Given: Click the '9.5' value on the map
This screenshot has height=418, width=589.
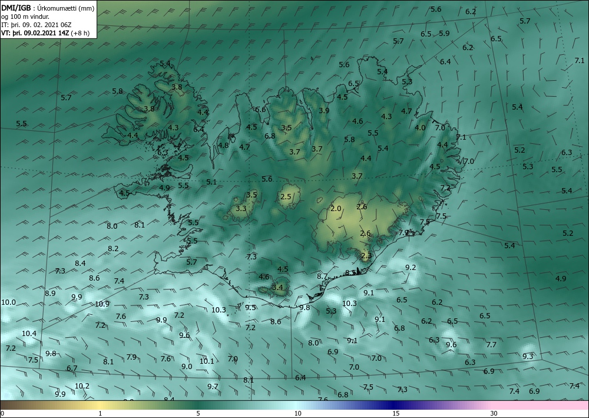Looking at the screenshot, I should coord(250,308).
